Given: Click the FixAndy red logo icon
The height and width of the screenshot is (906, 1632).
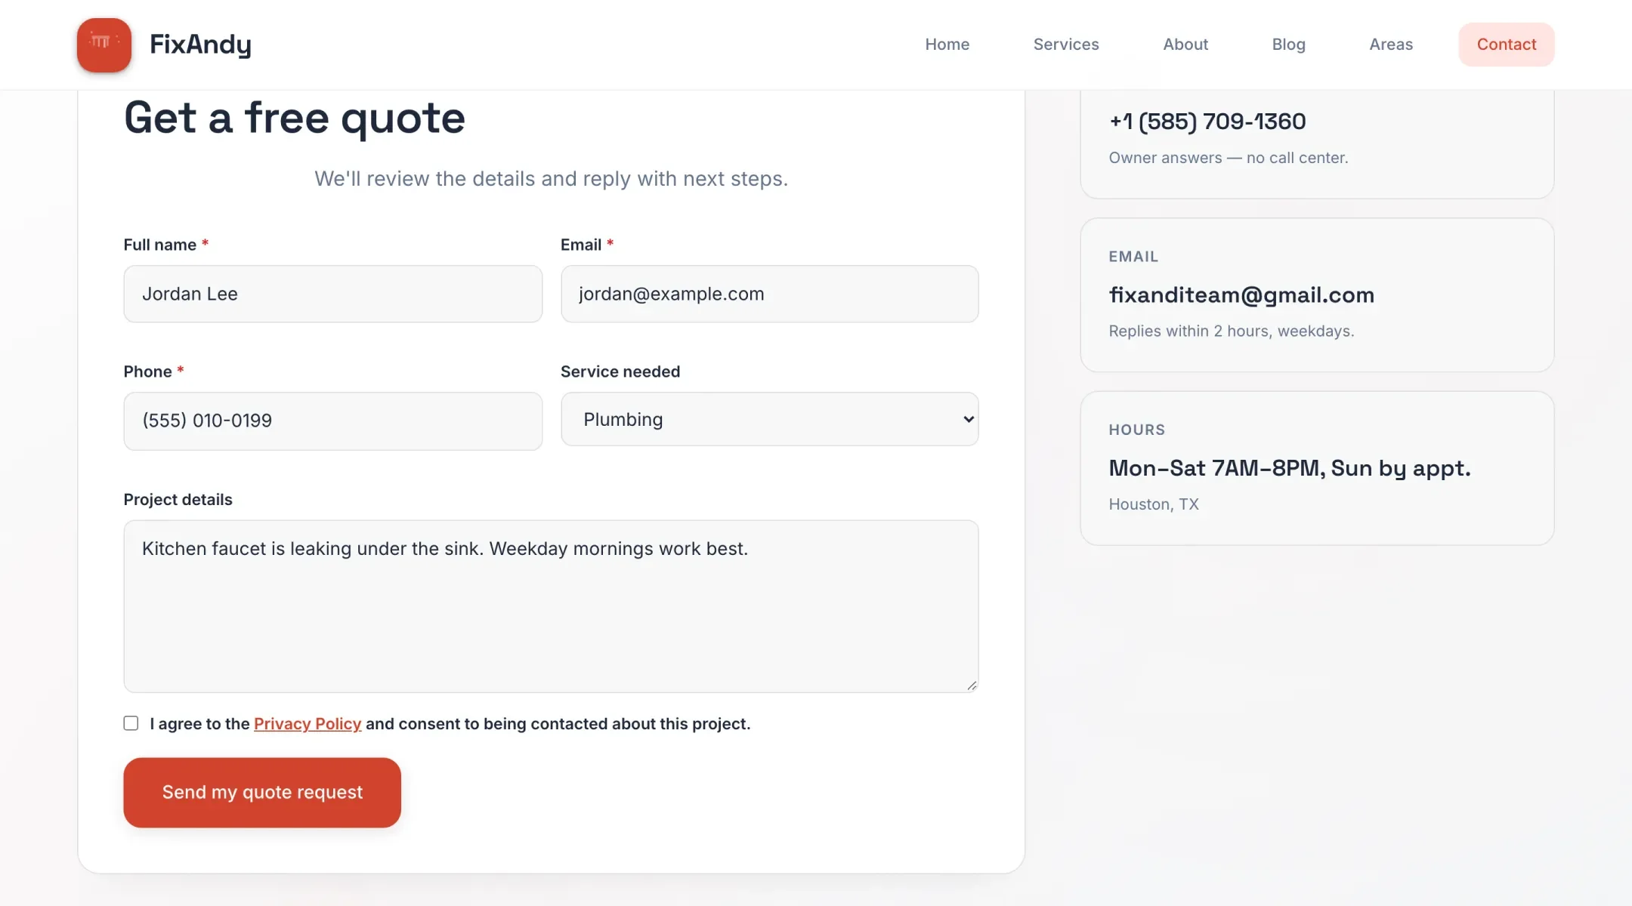Looking at the screenshot, I should pos(104,45).
